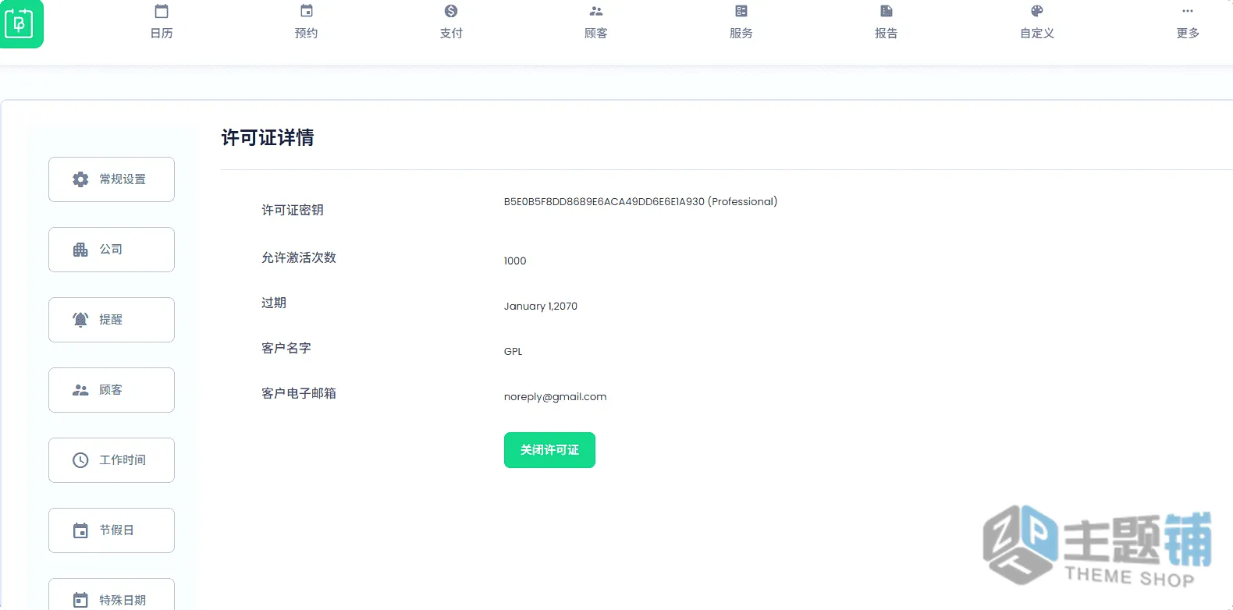
Task: Open the 服务 top menu label
Action: (741, 33)
